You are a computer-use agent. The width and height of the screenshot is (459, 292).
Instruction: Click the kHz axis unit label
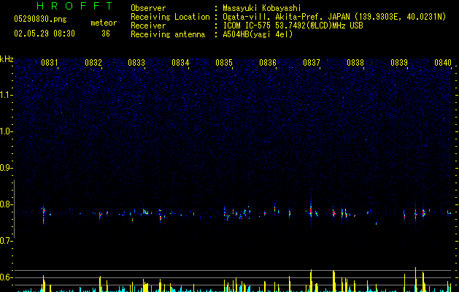pyautogui.click(x=7, y=59)
